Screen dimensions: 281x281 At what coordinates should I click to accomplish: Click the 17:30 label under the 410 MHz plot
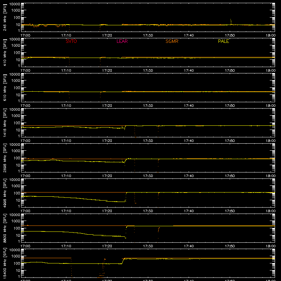[148, 71]
